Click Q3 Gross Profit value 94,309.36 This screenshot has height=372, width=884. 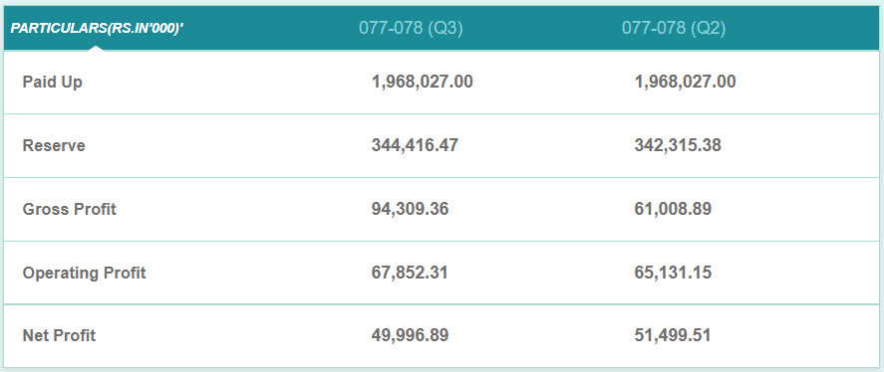(410, 209)
